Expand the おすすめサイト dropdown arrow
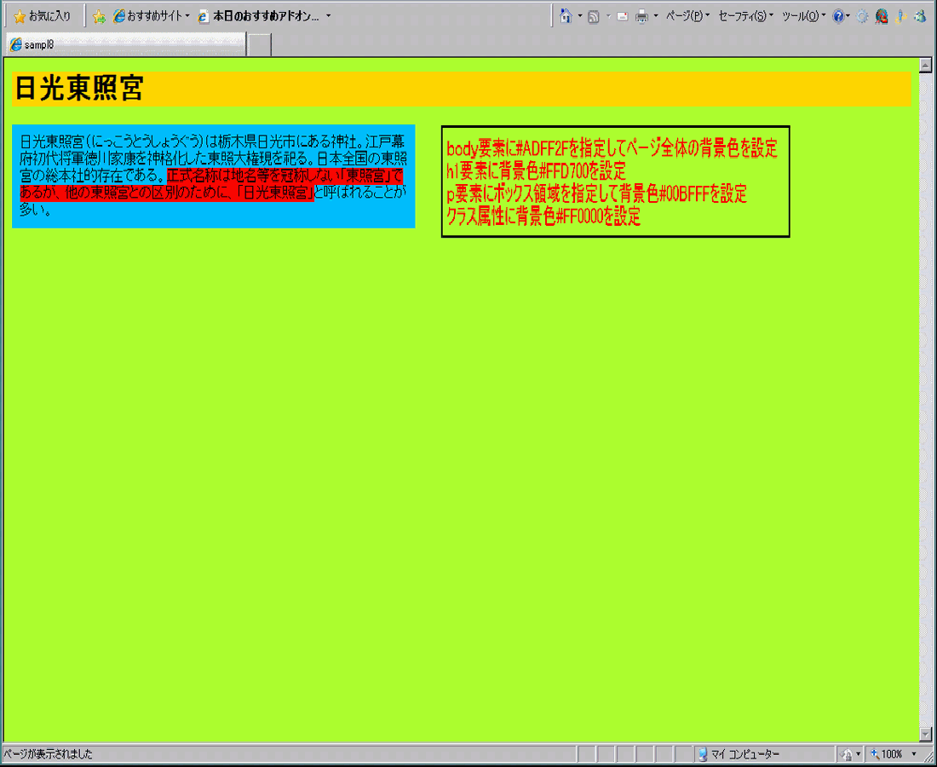The height and width of the screenshot is (767, 937). (187, 17)
